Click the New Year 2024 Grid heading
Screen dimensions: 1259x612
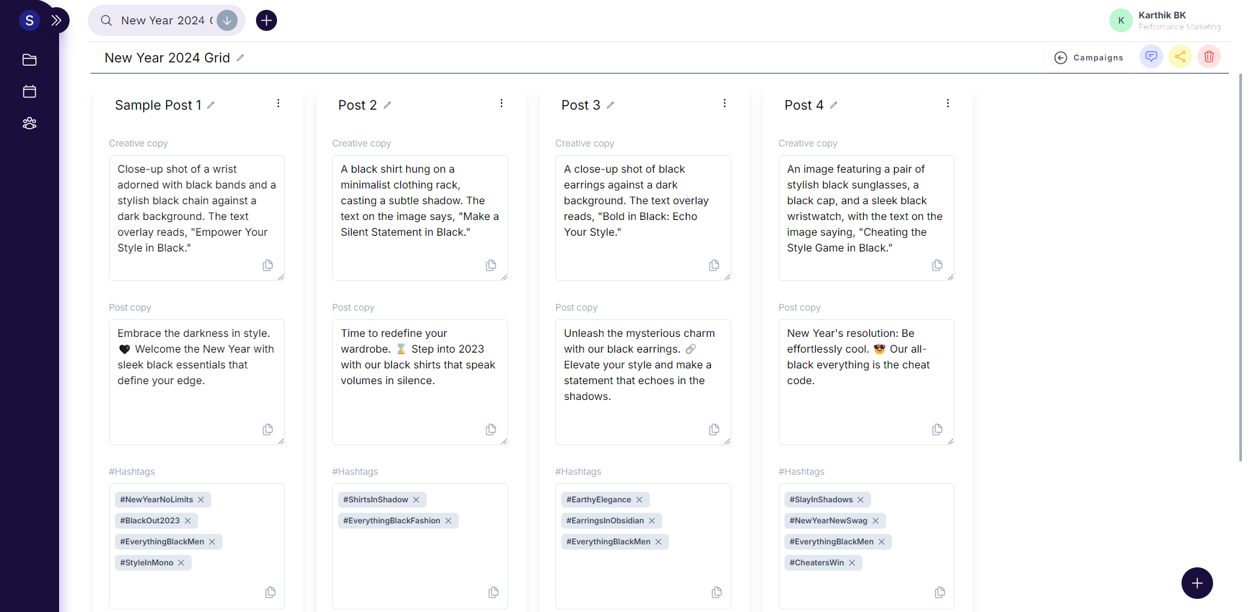(167, 58)
